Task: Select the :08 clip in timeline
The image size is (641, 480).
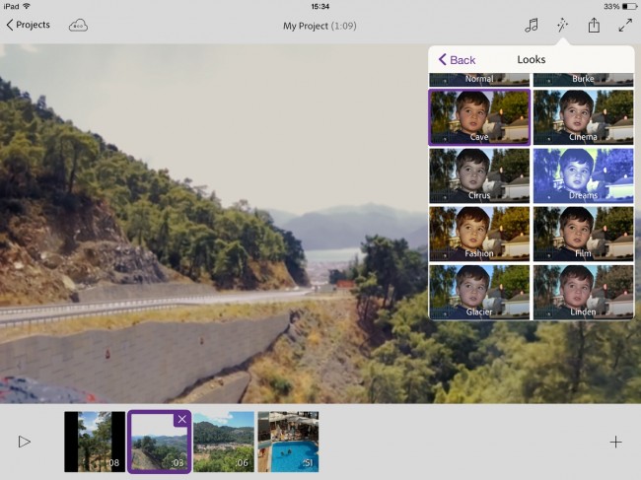Action: tap(95, 442)
